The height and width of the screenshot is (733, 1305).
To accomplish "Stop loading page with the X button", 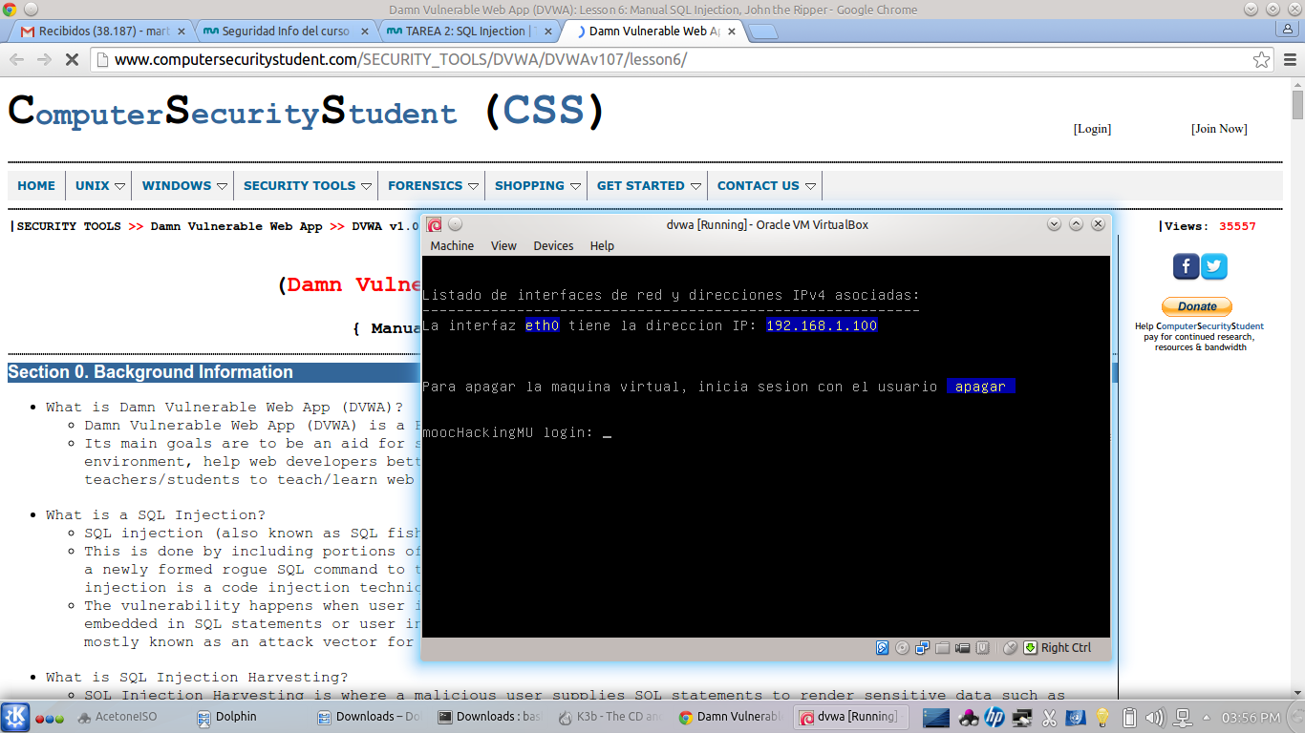I will coord(71,59).
